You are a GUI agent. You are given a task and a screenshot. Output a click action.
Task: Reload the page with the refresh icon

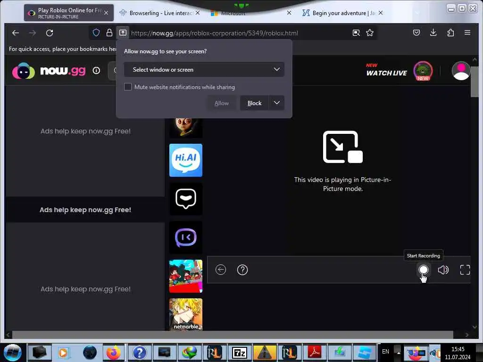(x=50, y=33)
